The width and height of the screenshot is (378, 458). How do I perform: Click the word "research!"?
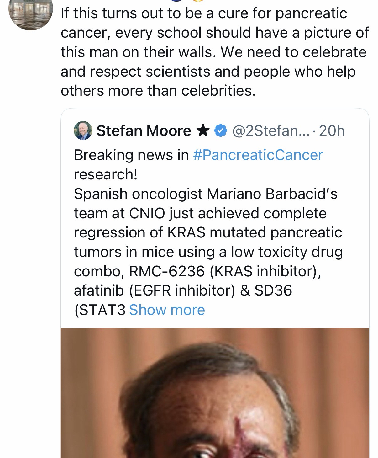tap(105, 174)
